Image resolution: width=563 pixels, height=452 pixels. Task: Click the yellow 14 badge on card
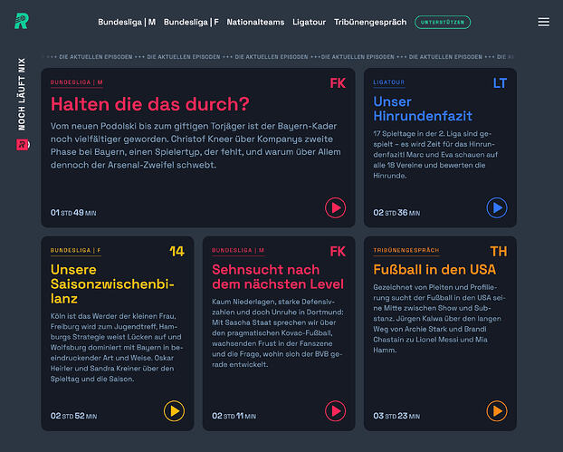pyautogui.click(x=177, y=251)
